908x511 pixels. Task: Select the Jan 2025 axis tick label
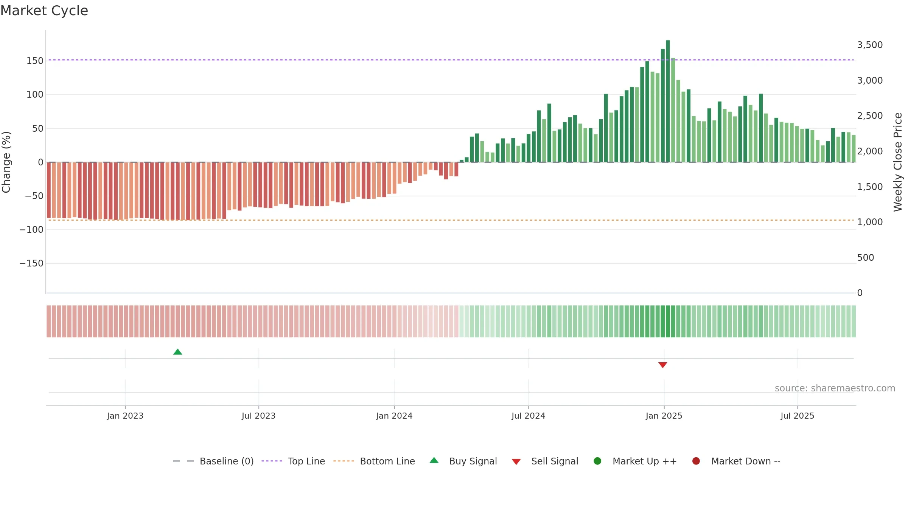point(664,416)
